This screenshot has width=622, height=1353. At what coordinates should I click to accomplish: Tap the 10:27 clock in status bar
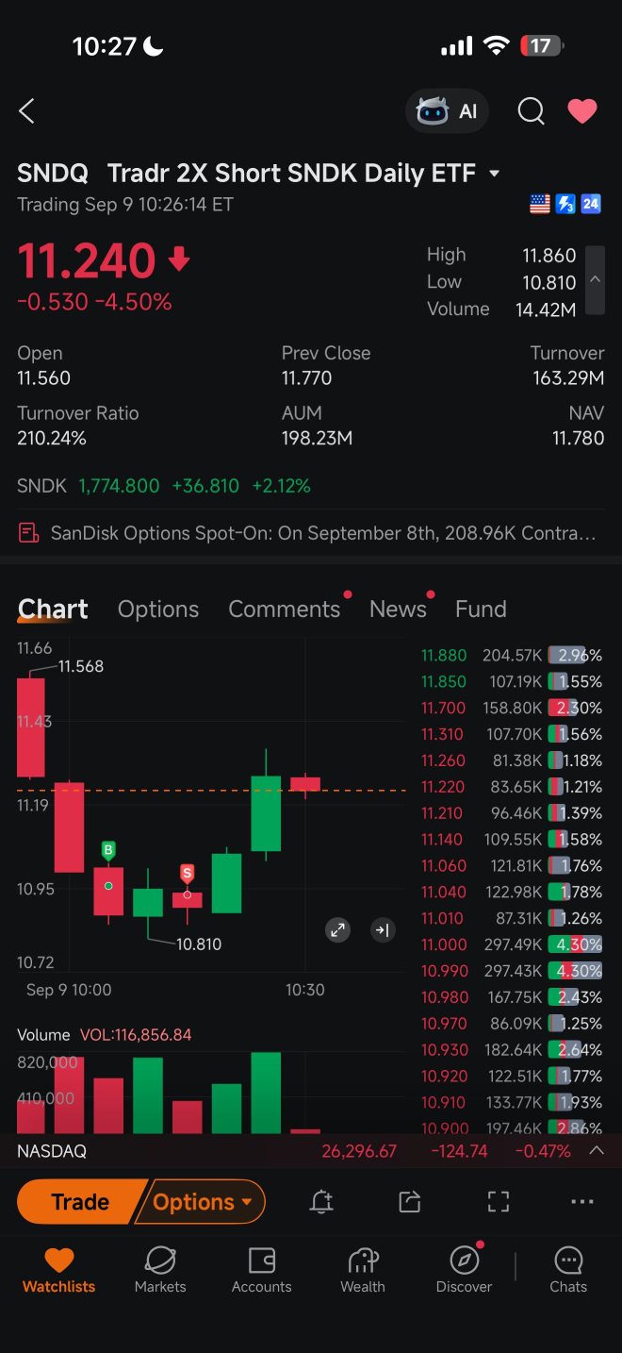(105, 46)
